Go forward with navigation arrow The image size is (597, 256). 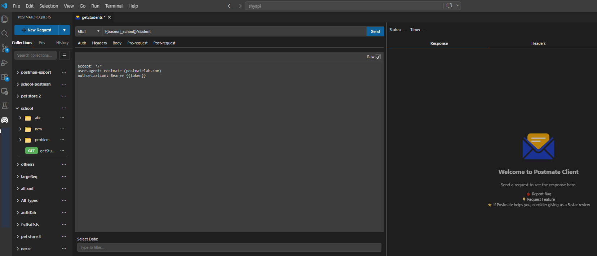(x=239, y=6)
